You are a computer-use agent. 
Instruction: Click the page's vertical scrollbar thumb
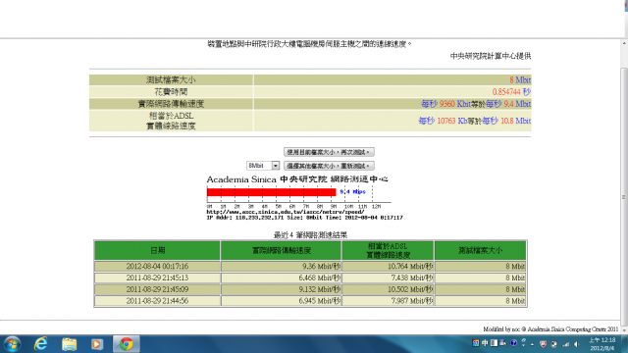pyautogui.click(x=624, y=196)
